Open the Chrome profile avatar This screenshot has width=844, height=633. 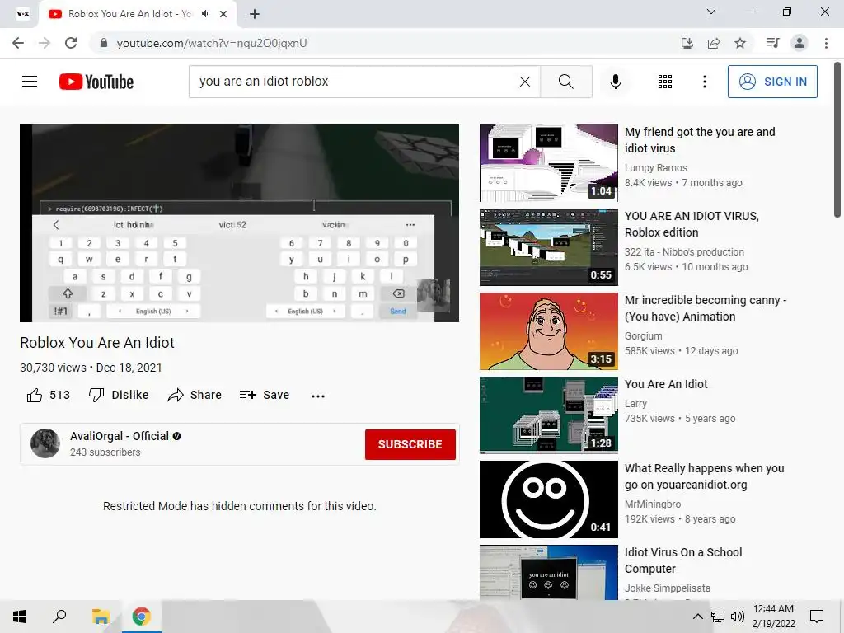coord(799,43)
